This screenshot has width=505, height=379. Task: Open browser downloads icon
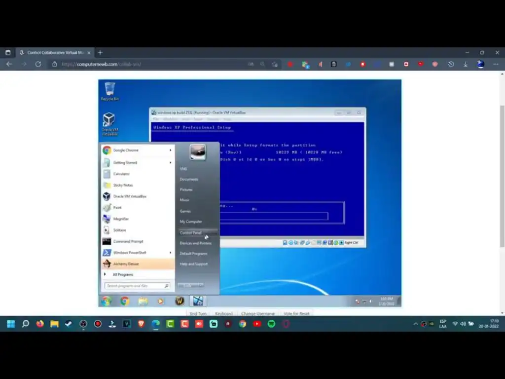pyautogui.click(x=466, y=64)
